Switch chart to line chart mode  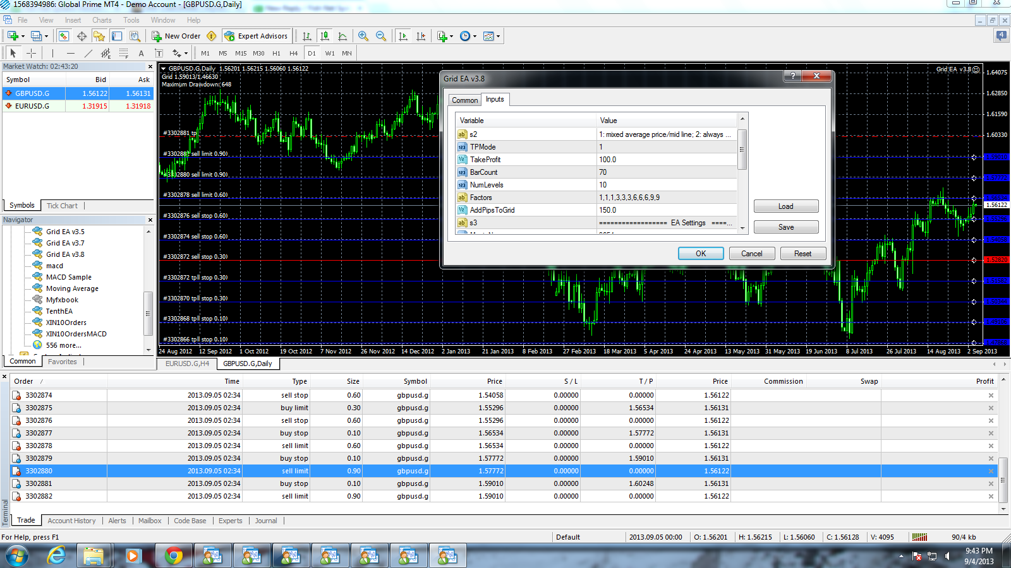pyautogui.click(x=342, y=36)
